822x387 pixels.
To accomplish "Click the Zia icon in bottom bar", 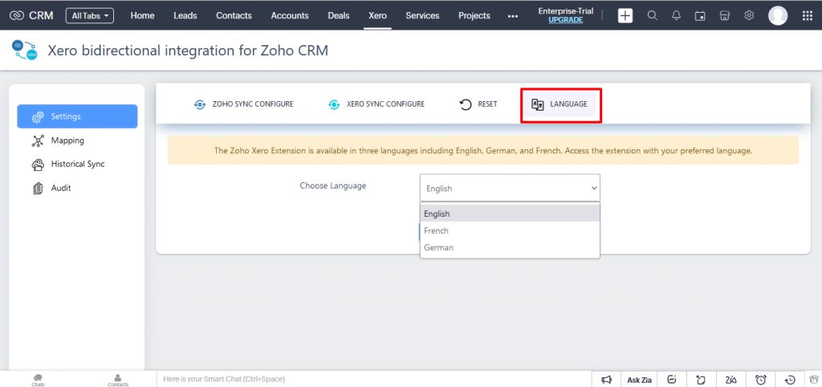I will [730, 380].
